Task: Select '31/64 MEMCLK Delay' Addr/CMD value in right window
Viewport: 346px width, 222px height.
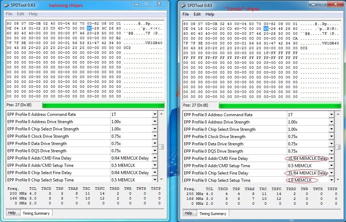Action: [x=308, y=159]
